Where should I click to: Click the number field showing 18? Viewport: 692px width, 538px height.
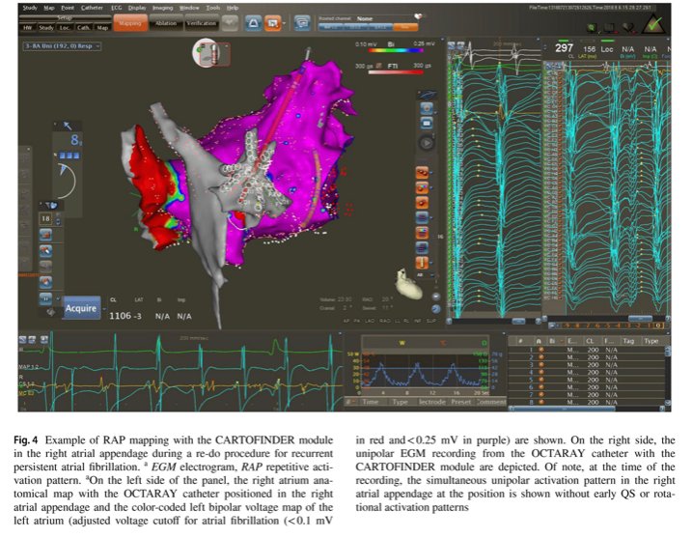click(46, 218)
